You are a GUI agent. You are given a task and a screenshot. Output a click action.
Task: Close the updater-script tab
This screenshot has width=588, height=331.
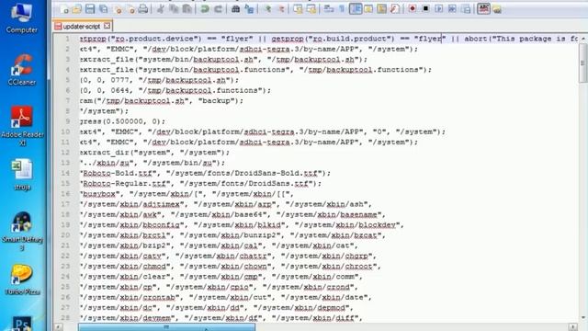tap(107, 26)
